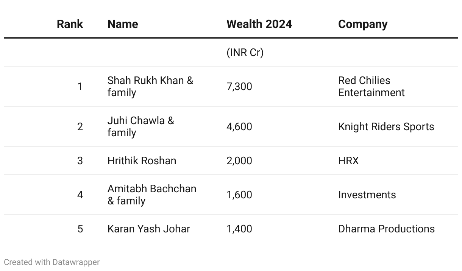Image resolution: width=462 pixels, height=271 pixels.
Task: Click the (INR Cr) unit label
Action: coord(245,52)
